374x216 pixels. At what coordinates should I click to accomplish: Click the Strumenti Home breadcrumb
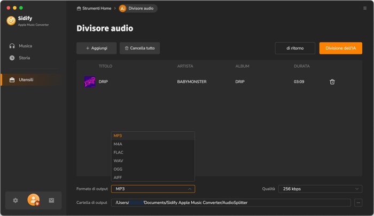coord(94,9)
